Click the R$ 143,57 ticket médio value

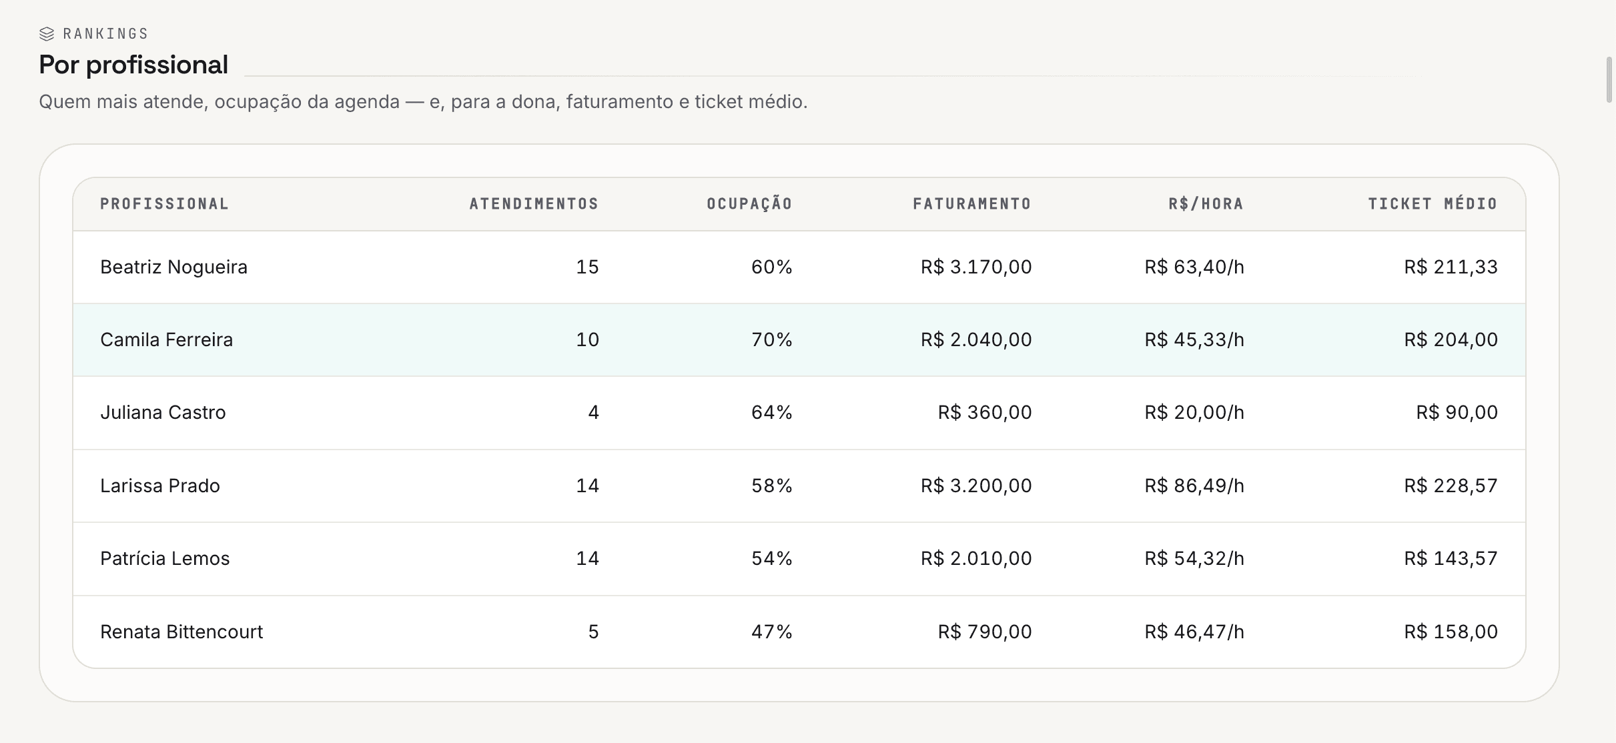pos(1451,558)
